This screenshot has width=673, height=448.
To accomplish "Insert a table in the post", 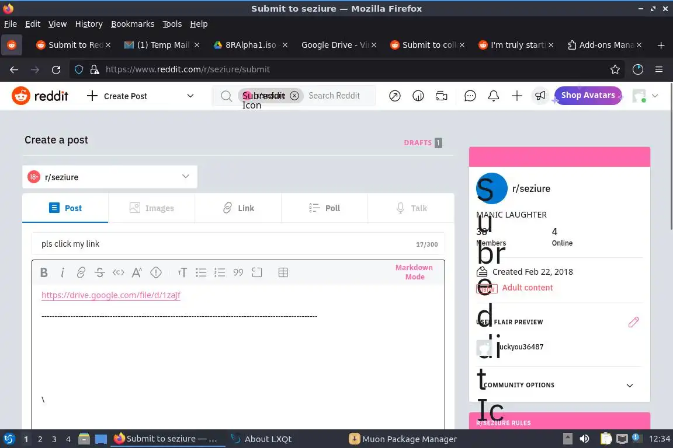I will (x=283, y=272).
